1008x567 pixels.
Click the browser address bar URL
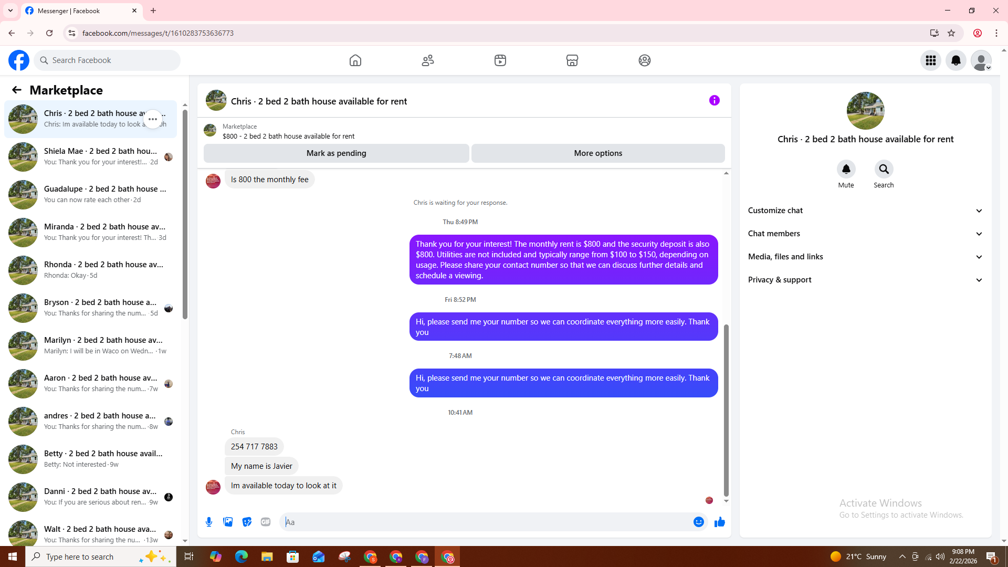[x=158, y=33]
